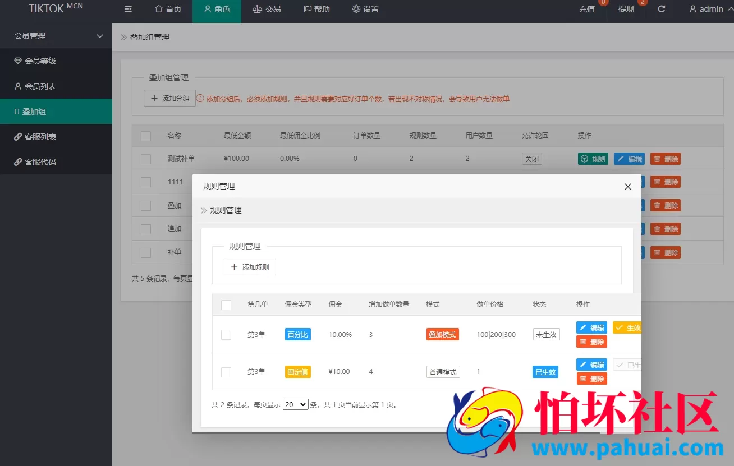Delete the 1111 group
The image size is (734, 466).
coord(666,182)
